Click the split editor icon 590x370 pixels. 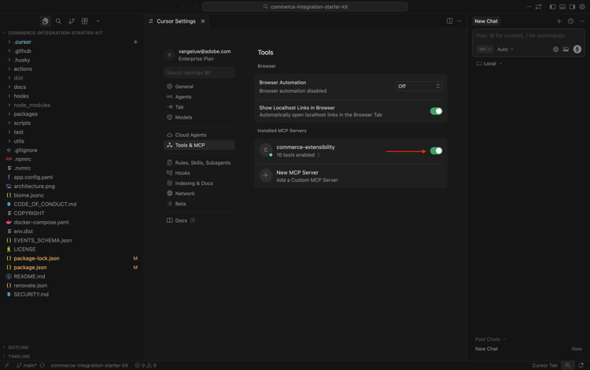449,21
